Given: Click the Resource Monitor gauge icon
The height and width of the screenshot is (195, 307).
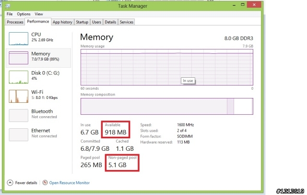Looking at the screenshot, I should click(x=45, y=183).
